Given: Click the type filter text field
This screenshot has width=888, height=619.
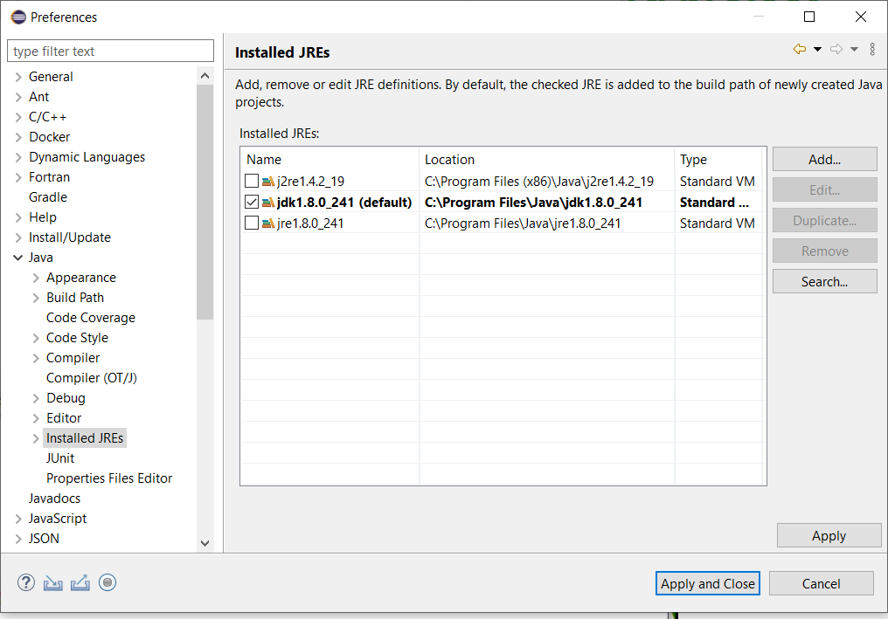Looking at the screenshot, I should tap(110, 52).
